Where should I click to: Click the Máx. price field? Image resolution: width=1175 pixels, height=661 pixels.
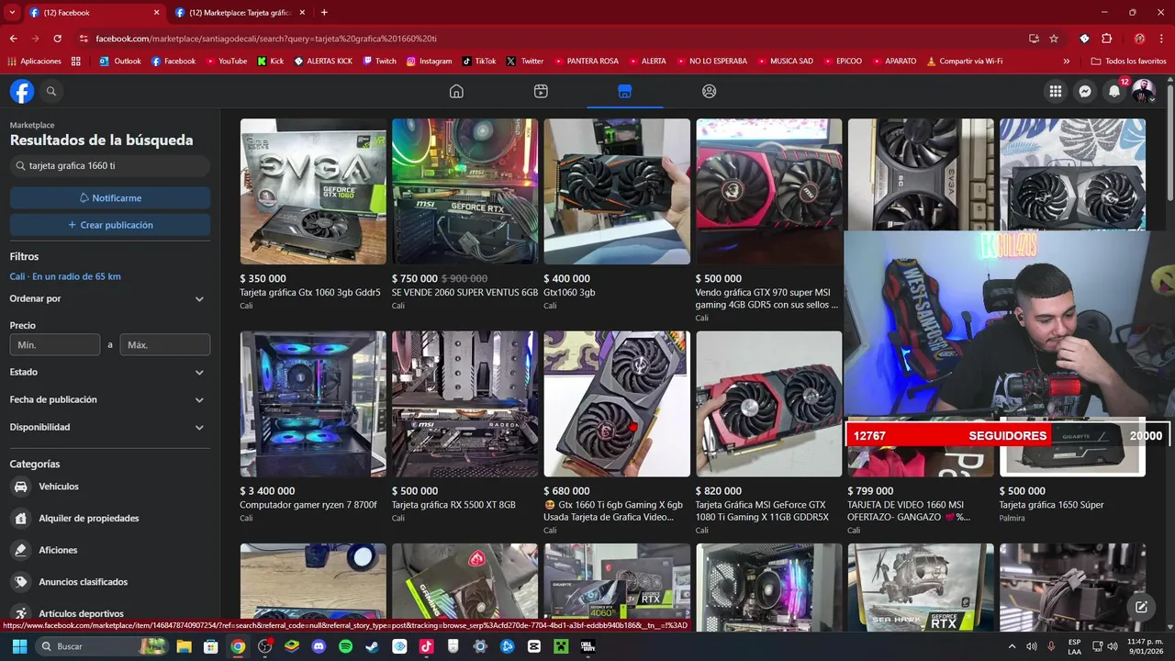[165, 345]
